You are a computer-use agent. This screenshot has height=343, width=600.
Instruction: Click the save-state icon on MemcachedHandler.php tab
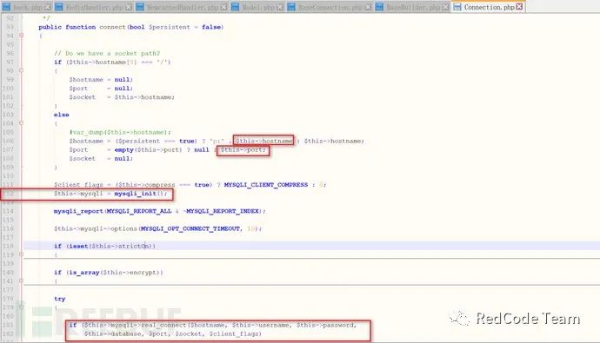click(140, 7)
